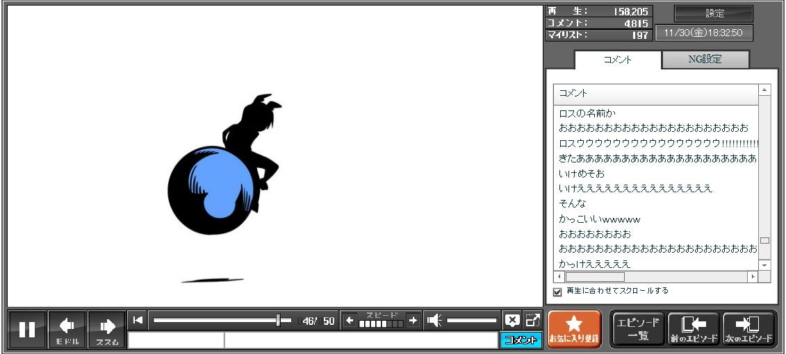Open the 設定 settings button
This screenshot has height=354, width=786.
point(714,13)
